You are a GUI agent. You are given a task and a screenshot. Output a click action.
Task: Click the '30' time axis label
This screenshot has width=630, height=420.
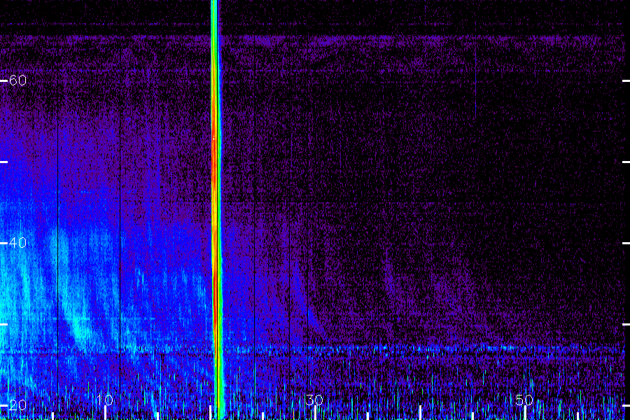click(314, 400)
